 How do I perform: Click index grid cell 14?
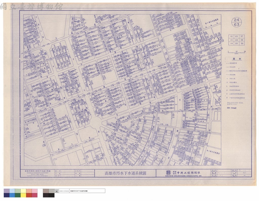tap(231, 43)
